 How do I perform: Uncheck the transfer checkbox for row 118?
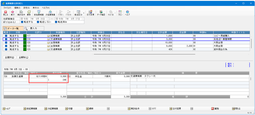[6, 39]
